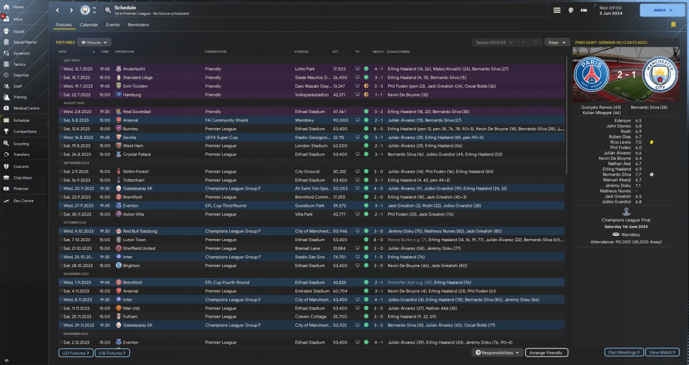Screen dimensions: 689x365
Task: Open the hamburger menu icon in top bar
Action: click(x=557, y=10)
